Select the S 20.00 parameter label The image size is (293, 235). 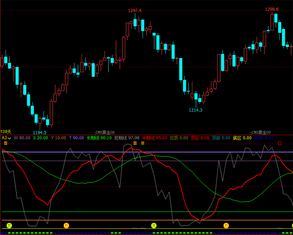[41, 138]
